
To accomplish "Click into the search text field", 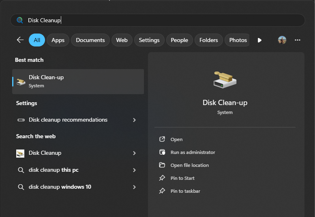I will coord(162,20).
